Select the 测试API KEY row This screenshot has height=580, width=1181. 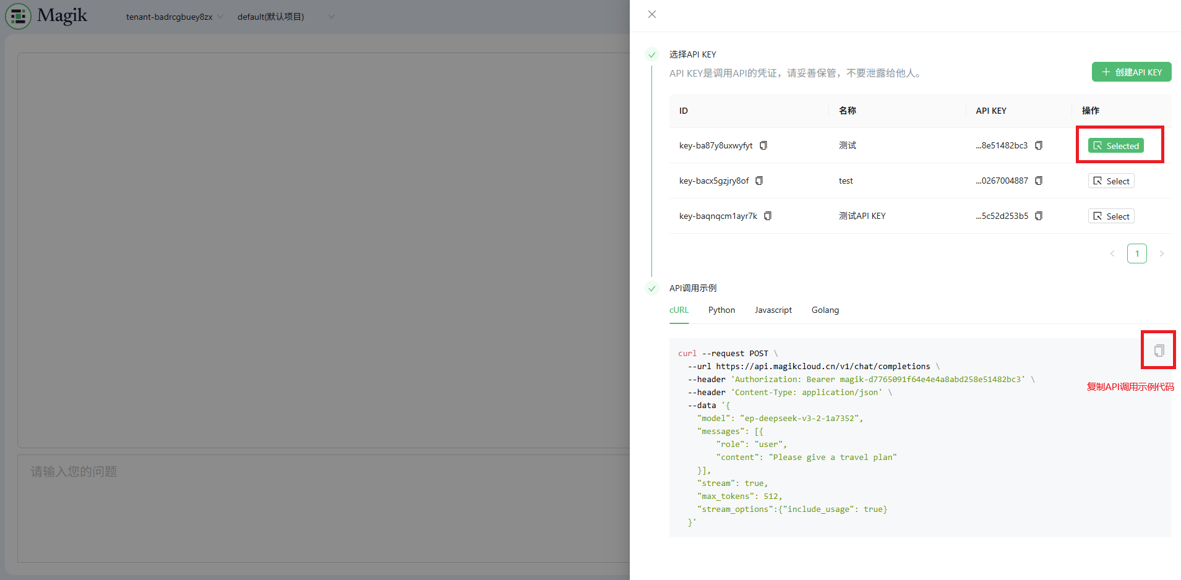pyautogui.click(x=1110, y=216)
